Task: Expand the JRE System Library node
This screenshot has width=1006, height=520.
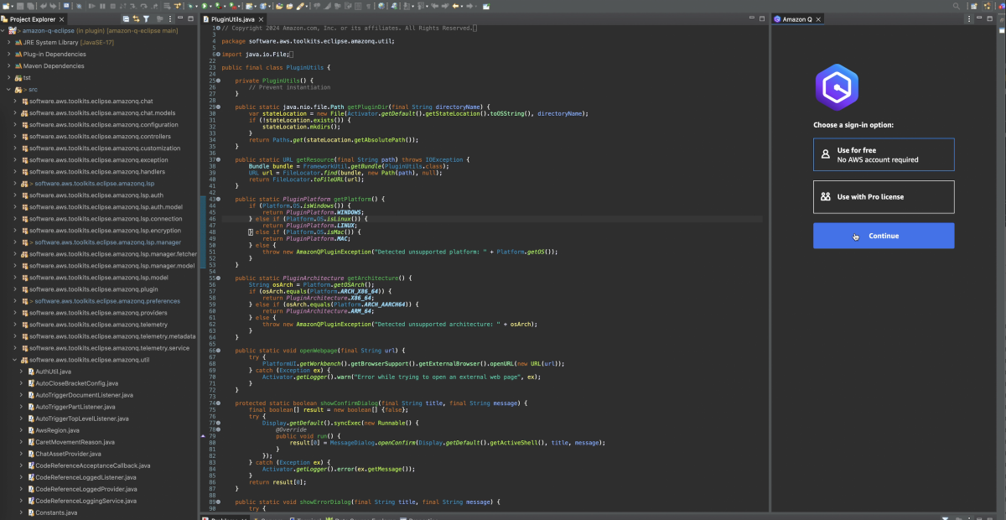Action: tap(8, 42)
